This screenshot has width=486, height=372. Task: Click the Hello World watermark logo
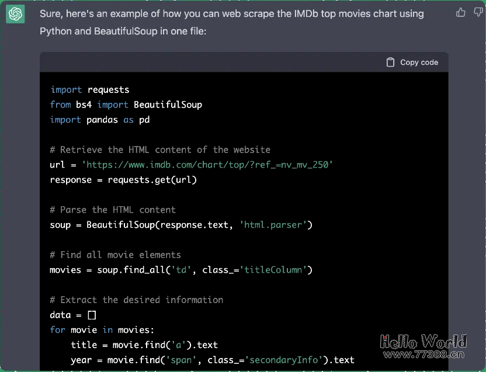(423, 340)
